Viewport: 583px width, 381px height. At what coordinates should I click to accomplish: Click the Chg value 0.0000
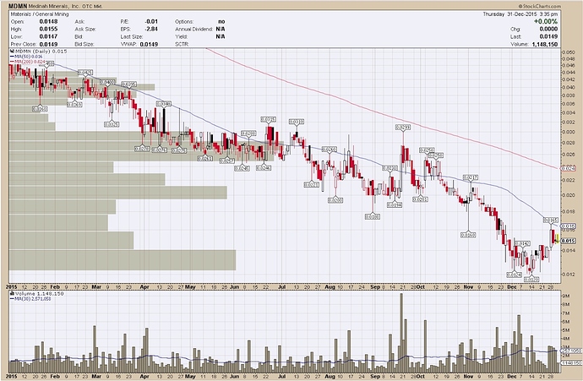click(548, 29)
